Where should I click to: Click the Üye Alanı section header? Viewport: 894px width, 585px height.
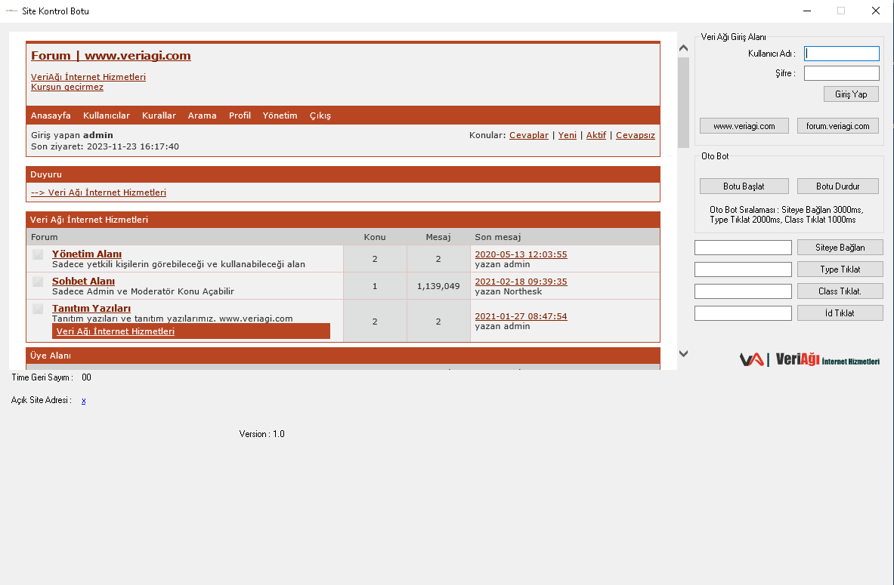[x=342, y=356]
